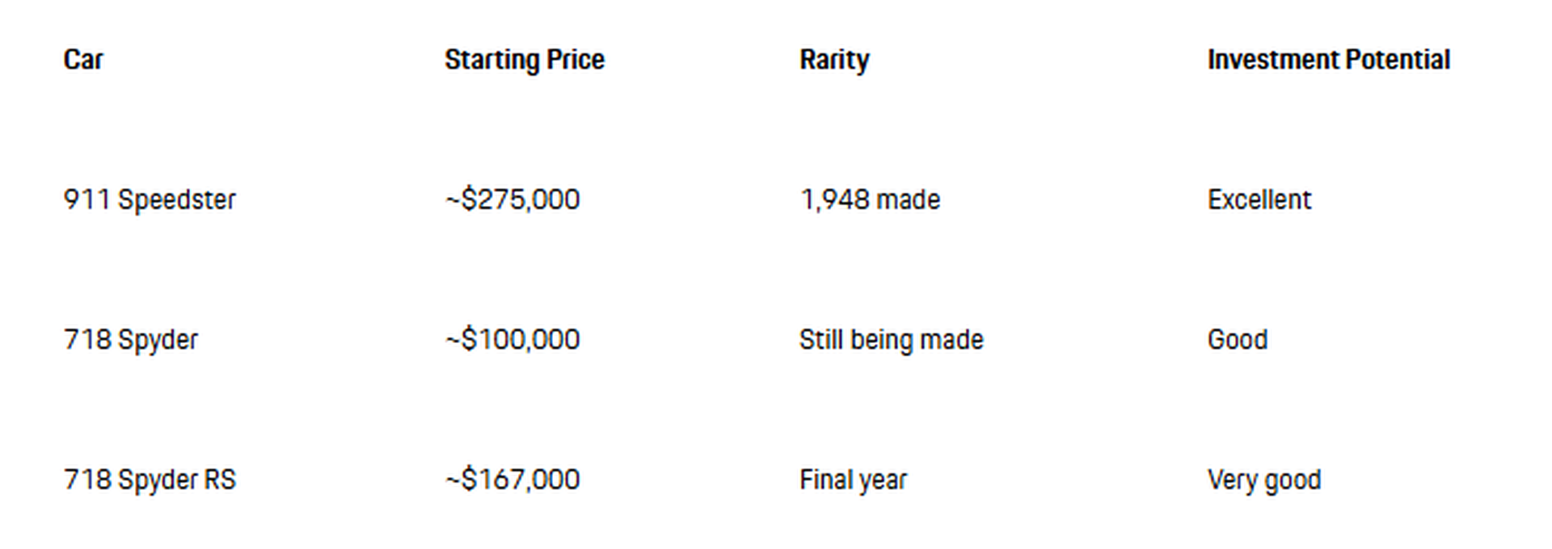Select the 911 Speedster cell

pyautogui.click(x=150, y=199)
